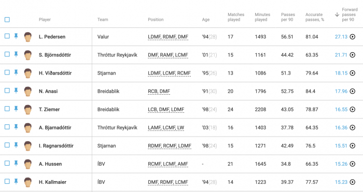Screen dimensions: 363x192
Task: Click T. Ziemer's player avatar
Action: point(28,110)
